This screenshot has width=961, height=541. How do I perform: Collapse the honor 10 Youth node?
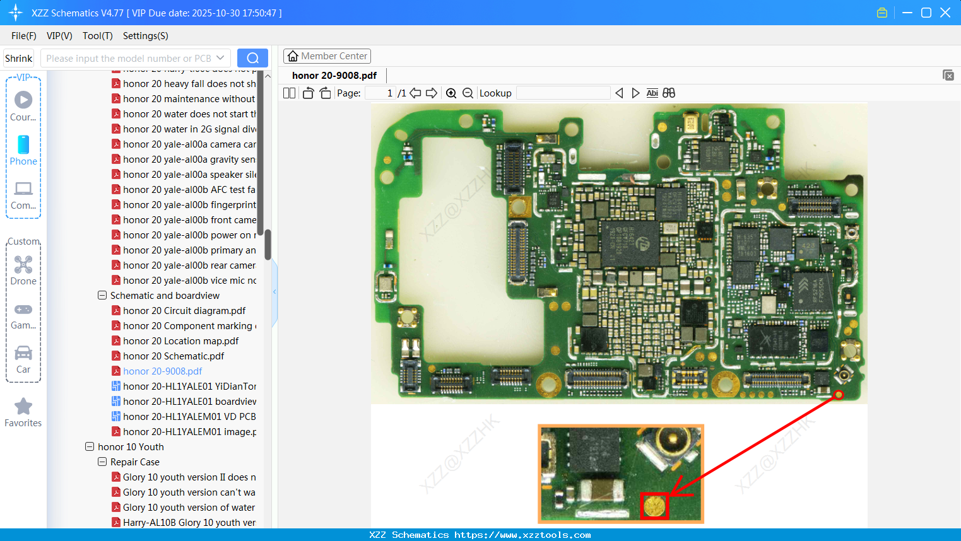coord(89,446)
